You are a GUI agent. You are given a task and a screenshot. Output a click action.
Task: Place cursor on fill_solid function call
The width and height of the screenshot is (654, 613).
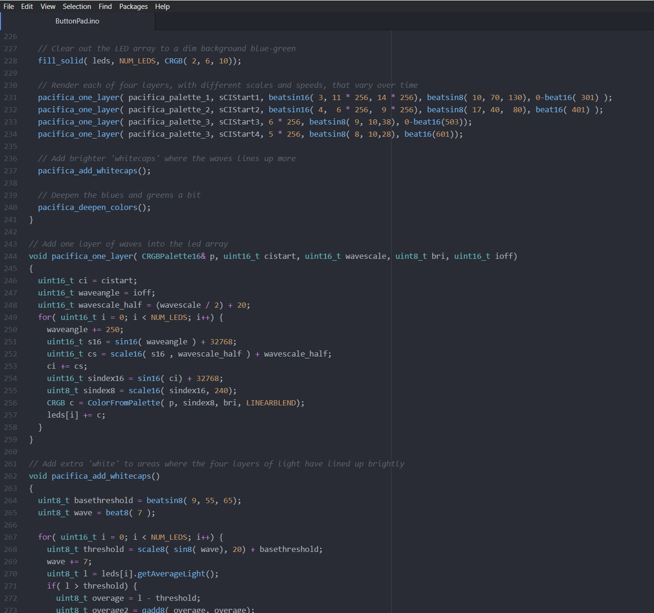[x=61, y=61]
